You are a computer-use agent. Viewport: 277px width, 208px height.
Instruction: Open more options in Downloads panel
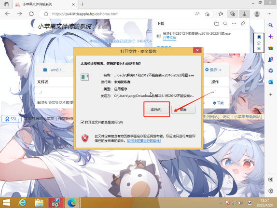234,23
